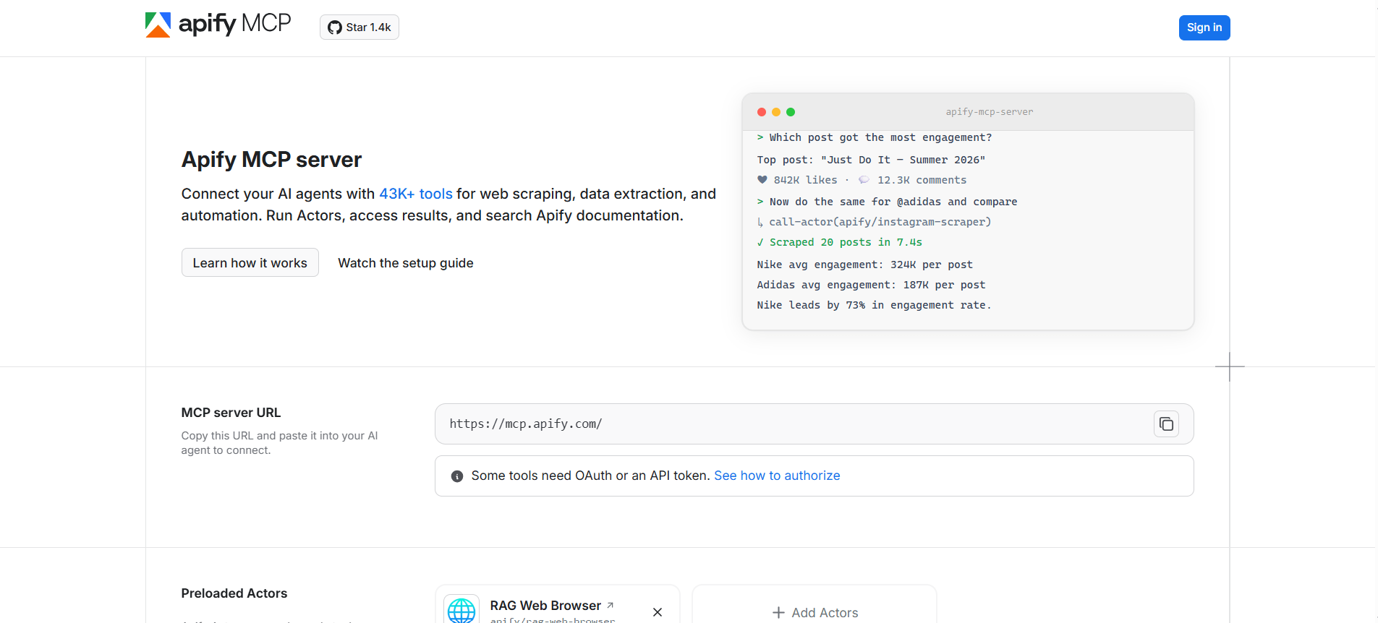Click the Apify MCP logo
The height and width of the screenshot is (623, 1378).
tap(218, 25)
